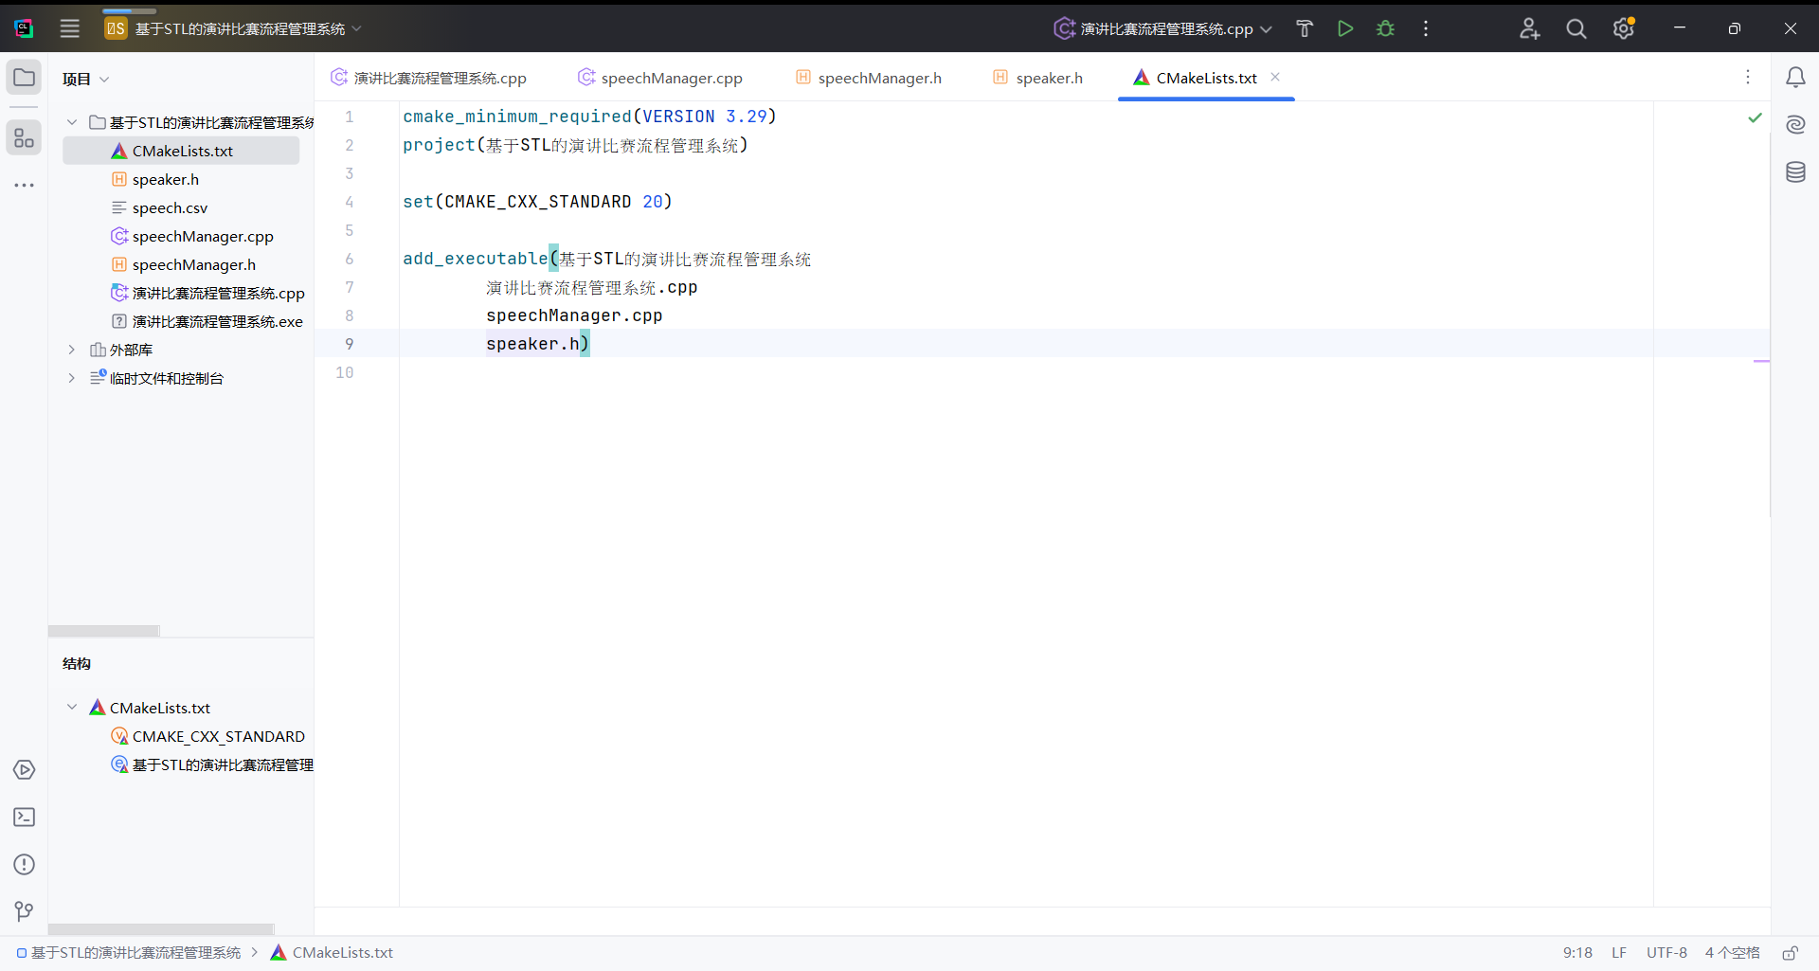Open more actions menu in title toolbar
This screenshot has width=1819, height=971.
pos(1426,28)
